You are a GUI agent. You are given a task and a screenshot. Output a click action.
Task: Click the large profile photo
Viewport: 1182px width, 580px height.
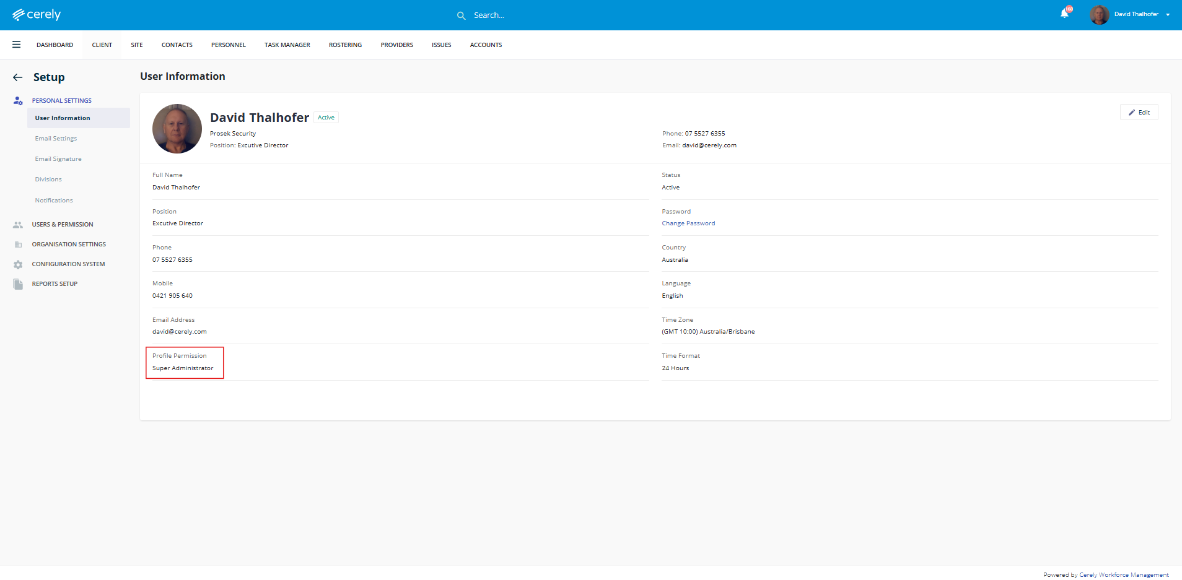(177, 129)
